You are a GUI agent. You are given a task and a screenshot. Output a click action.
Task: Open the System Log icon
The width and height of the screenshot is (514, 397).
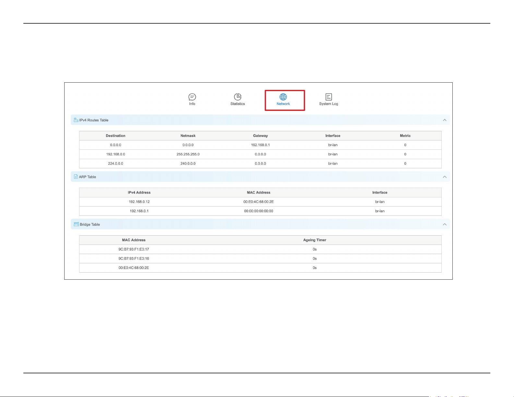329,97
